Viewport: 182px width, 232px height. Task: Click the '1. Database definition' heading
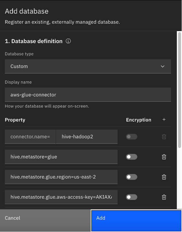coord(34,41)
